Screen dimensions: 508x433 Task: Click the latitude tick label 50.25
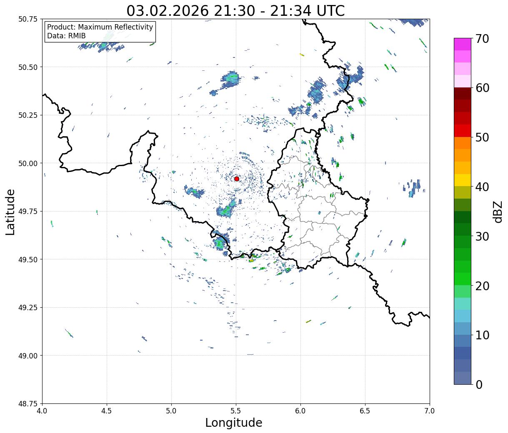pyautogui.click(x=28, y=115)
